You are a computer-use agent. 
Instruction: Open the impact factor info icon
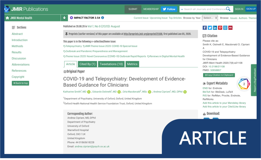click(103, 18)
